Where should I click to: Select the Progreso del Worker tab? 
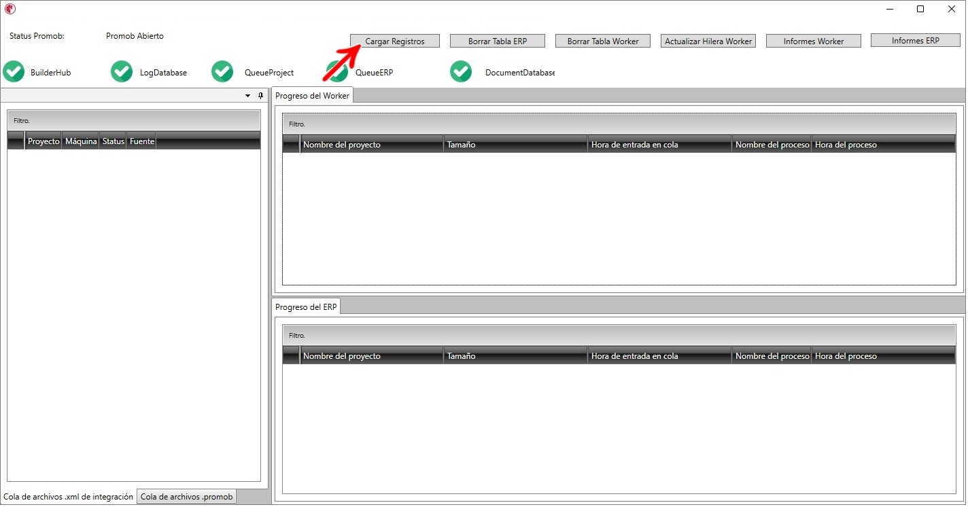(x=312, y=95)
